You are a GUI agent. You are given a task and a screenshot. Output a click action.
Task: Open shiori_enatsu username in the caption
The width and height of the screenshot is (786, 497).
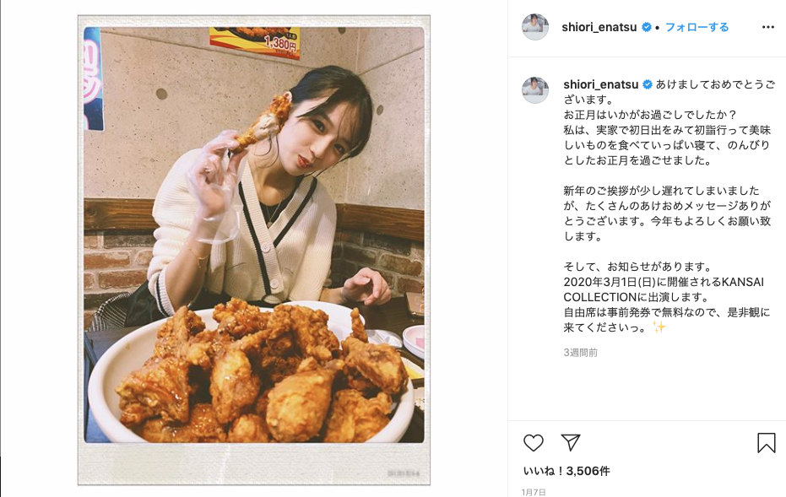point(600,84)
